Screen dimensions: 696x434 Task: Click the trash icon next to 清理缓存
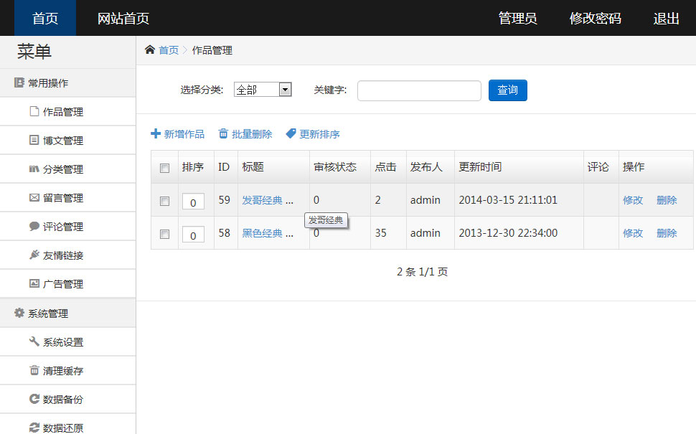click(x=34, y=370)
